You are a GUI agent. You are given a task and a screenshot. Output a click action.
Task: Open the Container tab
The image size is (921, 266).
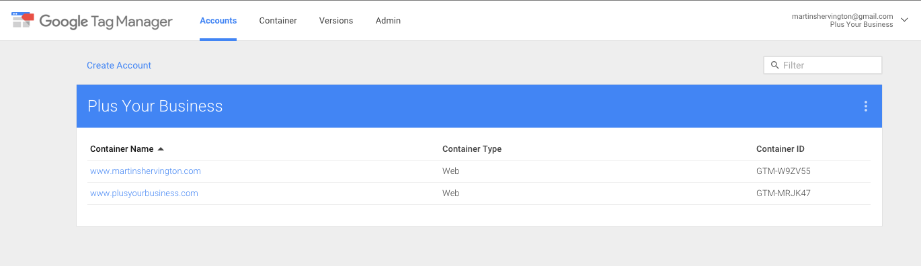278,21
